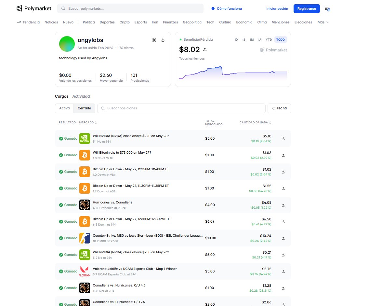Go to the Deportes category

click(x=107, y=22)
